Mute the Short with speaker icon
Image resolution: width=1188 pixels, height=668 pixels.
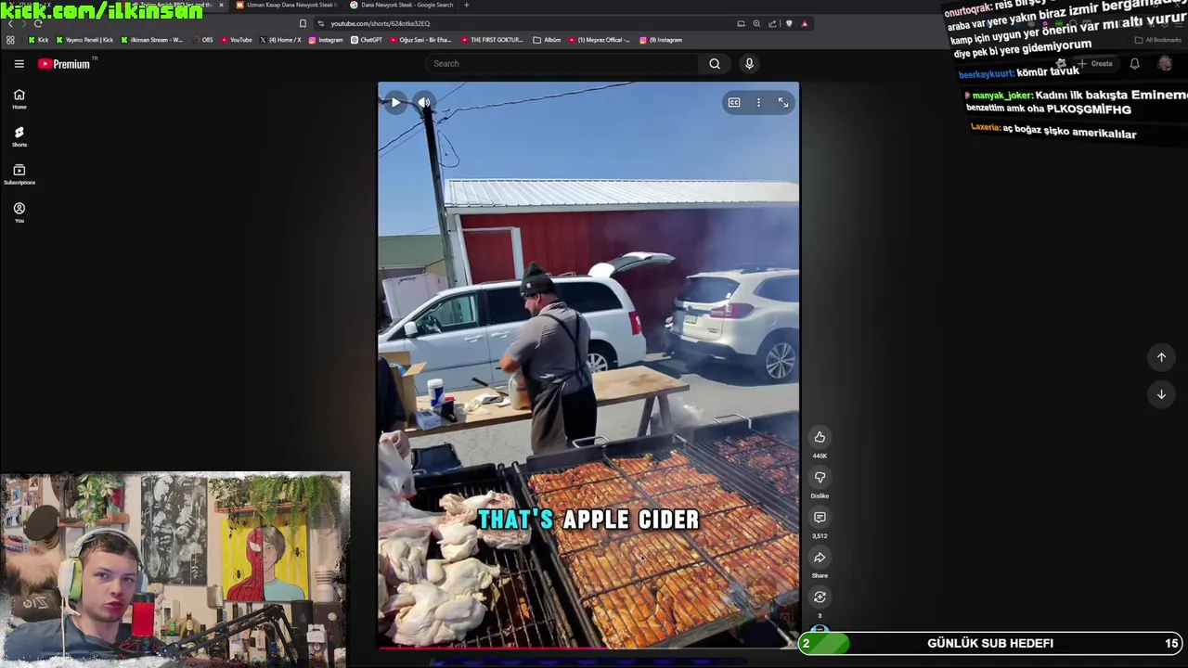(424, 103)
